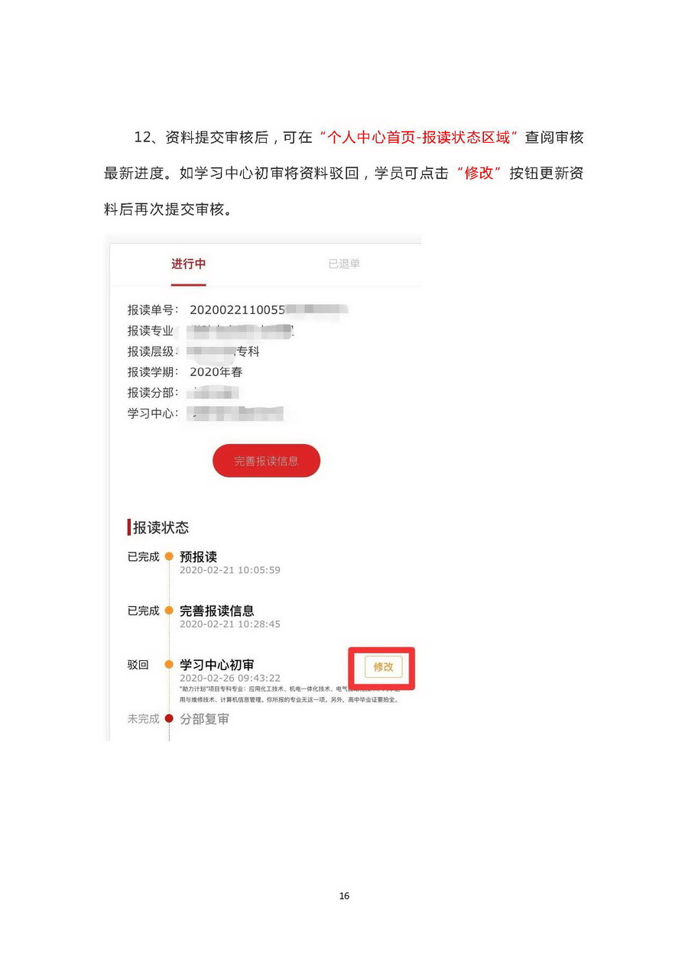This screenshot has width=688, height=972.
Task: Click the 报读学期 value 2020年春
Action: tap(216, 372)
